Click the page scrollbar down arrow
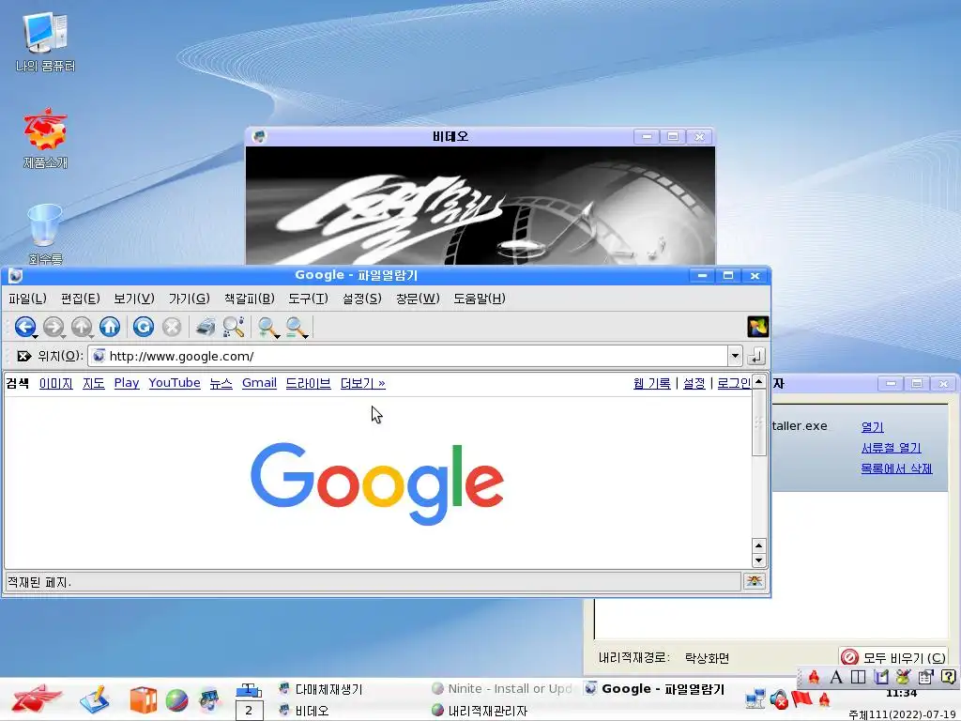 tap(758, 560)
